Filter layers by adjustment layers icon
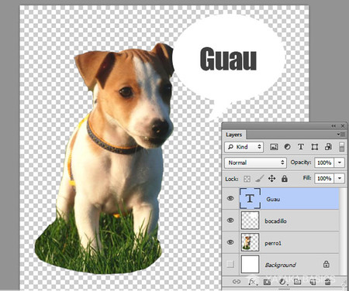This screenshot has height=291, width=349. [287, 147]
